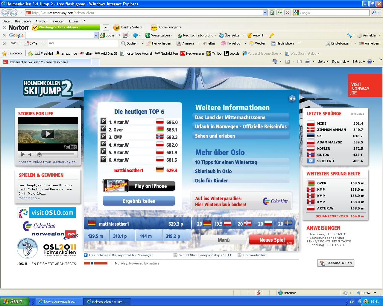Screen dimensions: 383x306
Task: Click the norwegian.no logo
Action: click(54, 235)
